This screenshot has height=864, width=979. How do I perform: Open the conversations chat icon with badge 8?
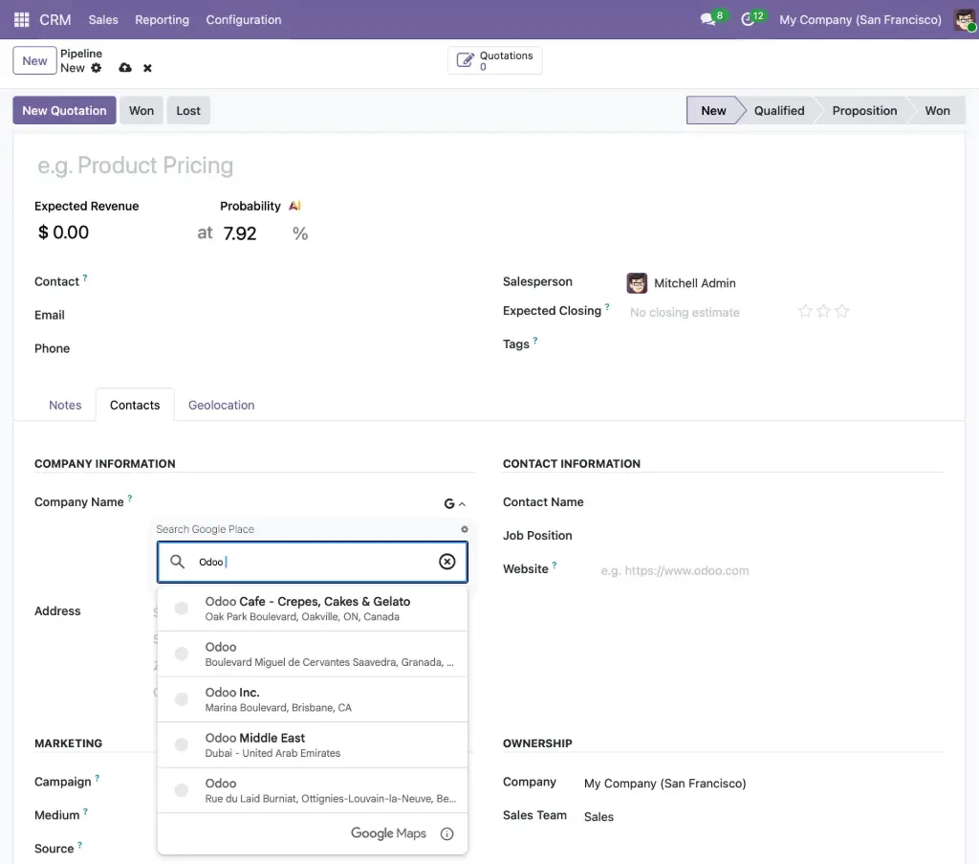point(707,19)
